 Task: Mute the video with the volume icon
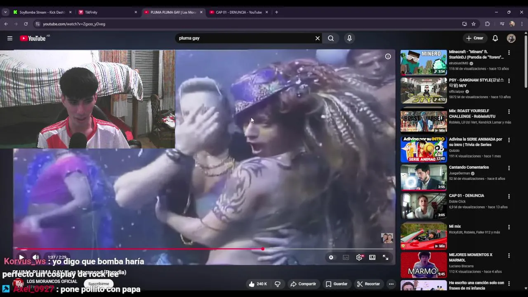36,257
